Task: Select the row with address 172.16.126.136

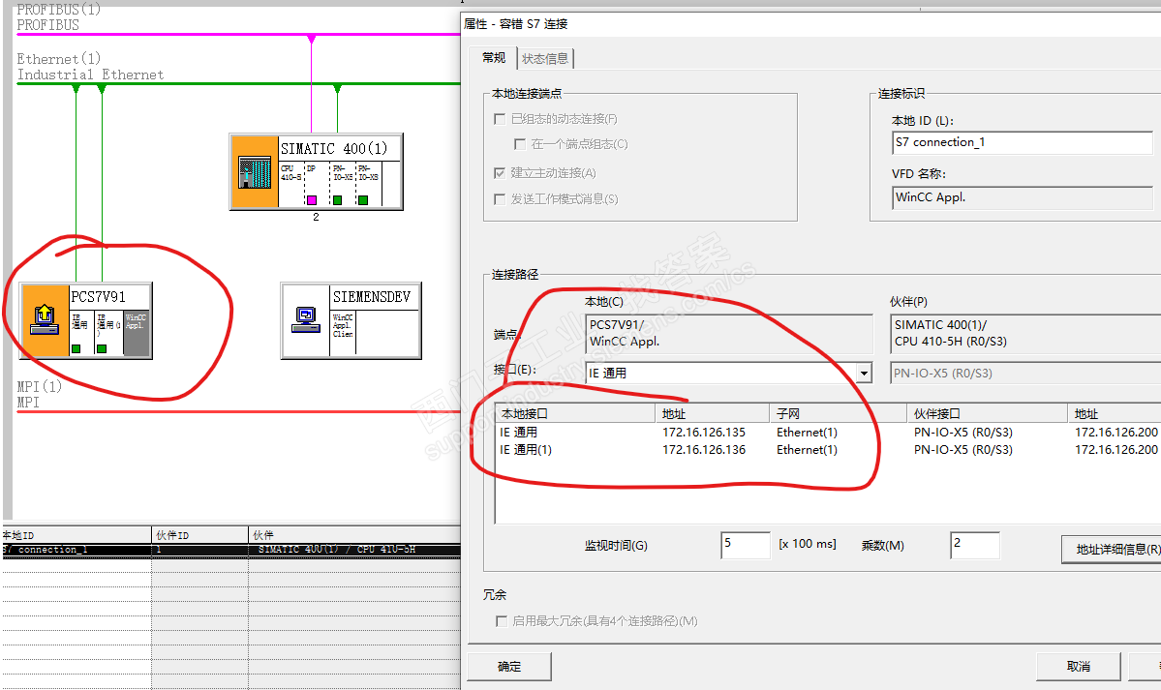Action: [x=828, y=450]
